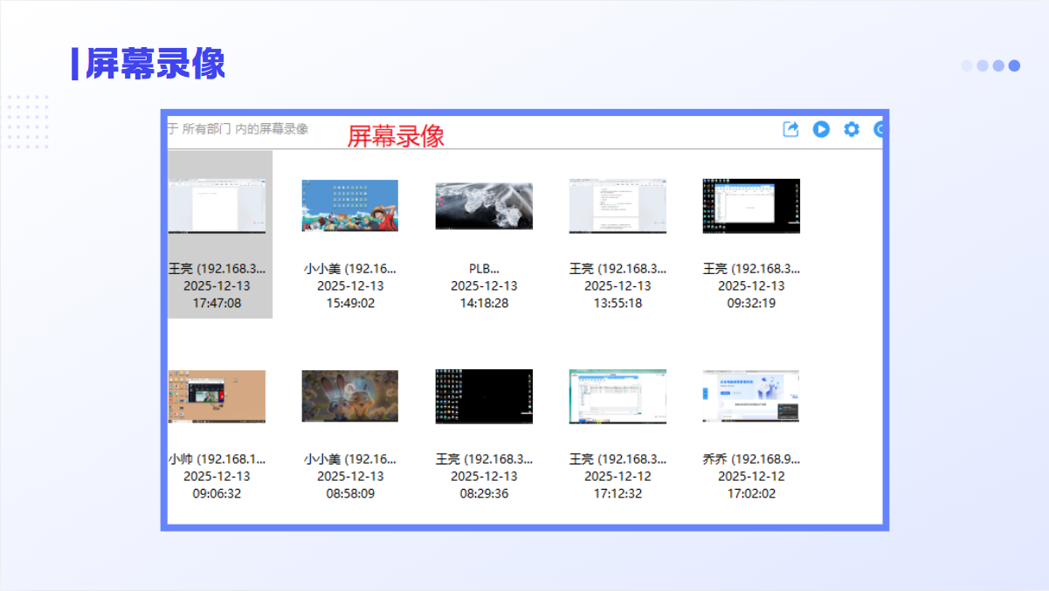Click the 'PLB...' recording name label
Viewport: 1049px width, 591px height.
(x=484, y=269)
